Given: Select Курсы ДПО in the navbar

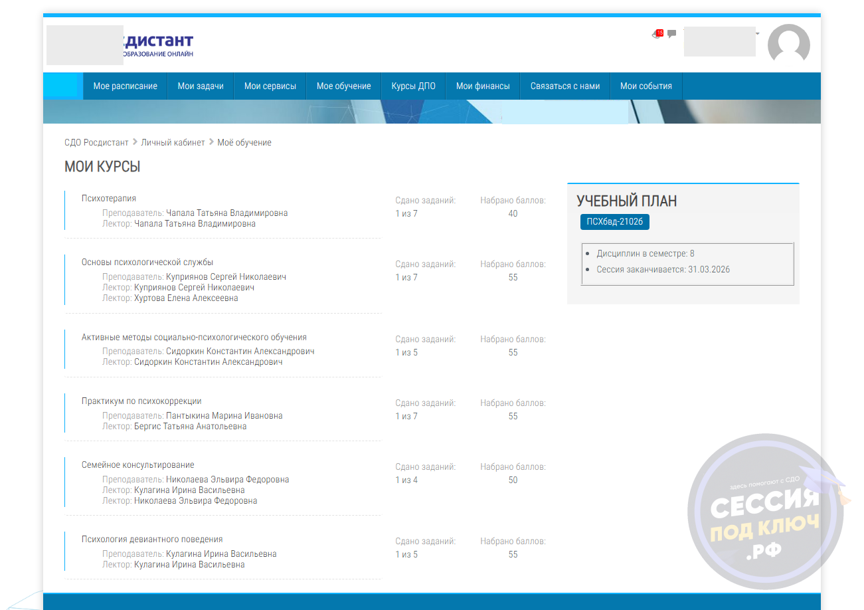Looking at the screenshot, I should click(413, 86).
